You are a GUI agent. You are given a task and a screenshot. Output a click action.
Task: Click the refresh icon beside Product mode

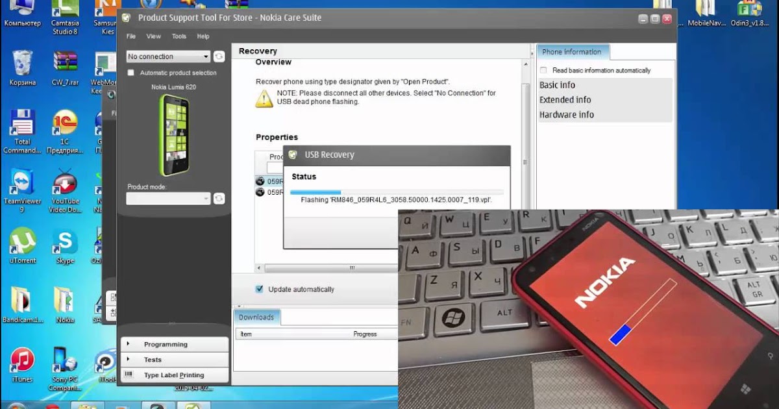pyautogui.click(x=219, y=198)
